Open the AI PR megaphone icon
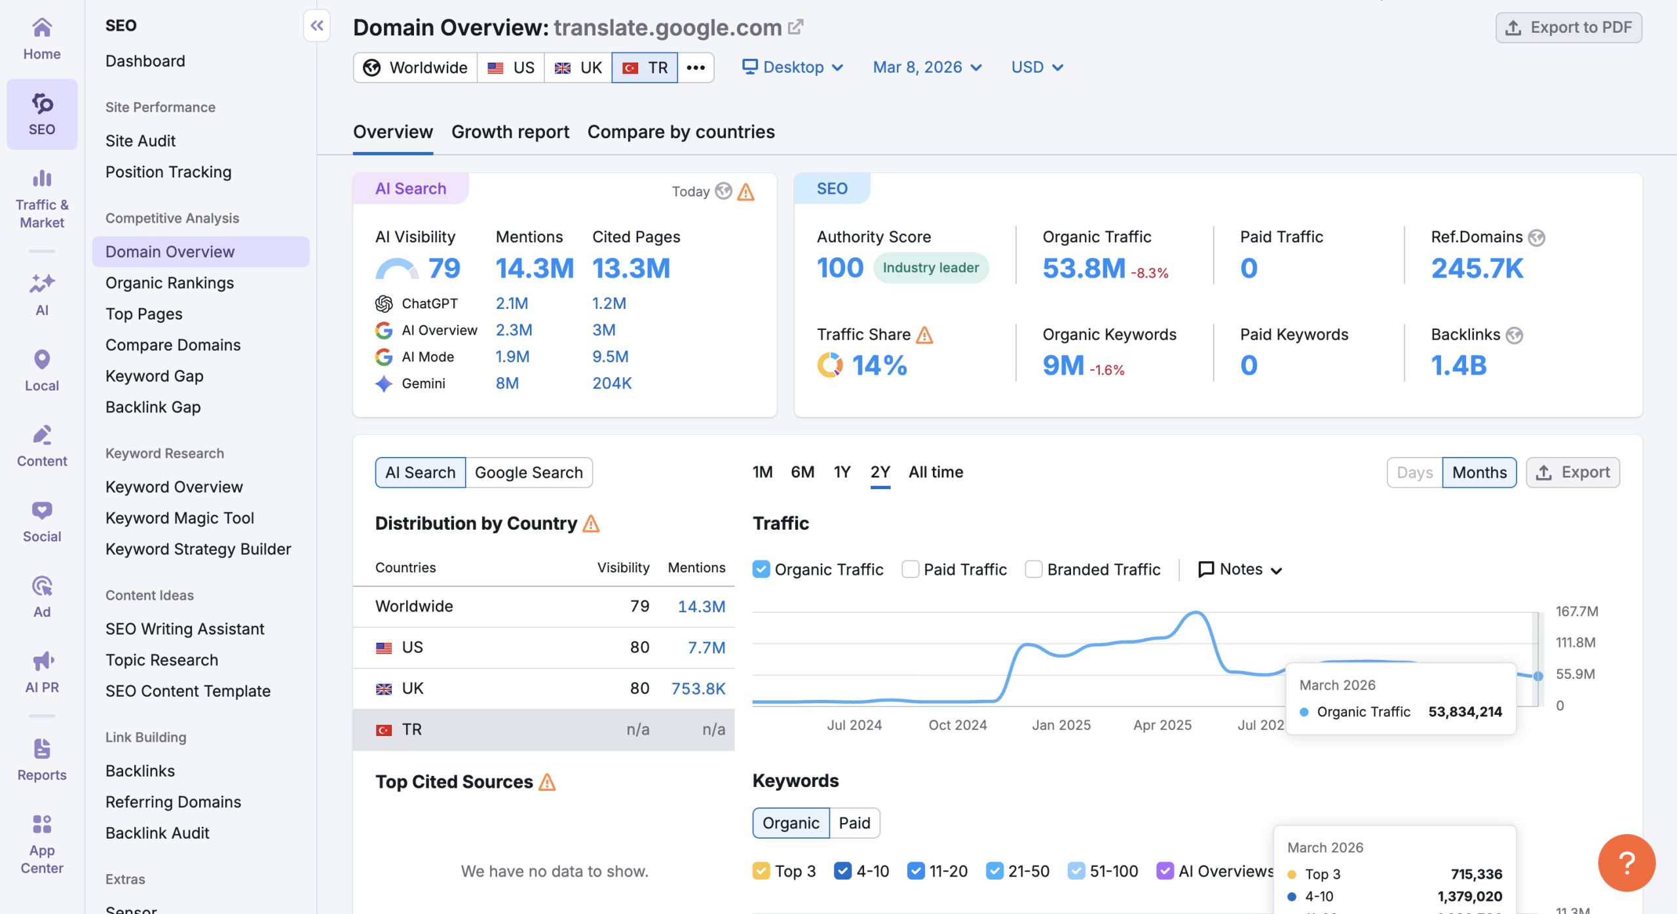 42,661
